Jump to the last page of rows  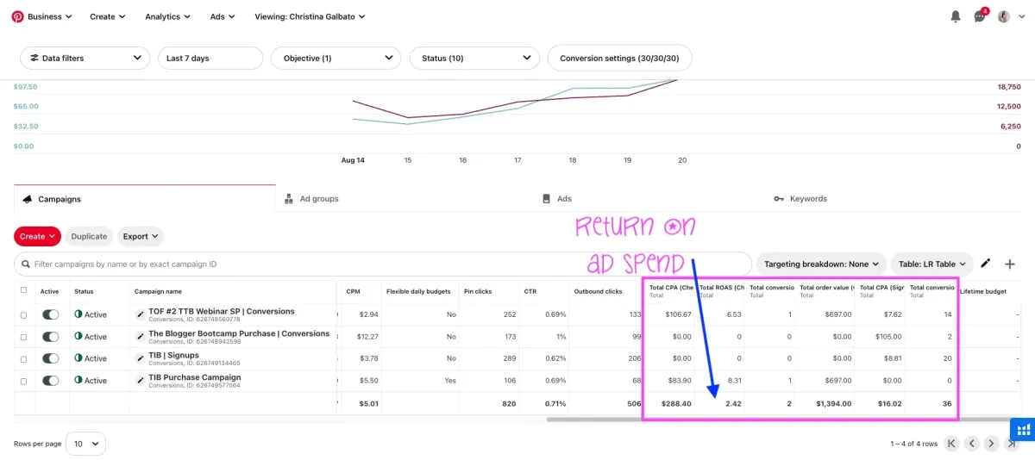(1011, 444)
